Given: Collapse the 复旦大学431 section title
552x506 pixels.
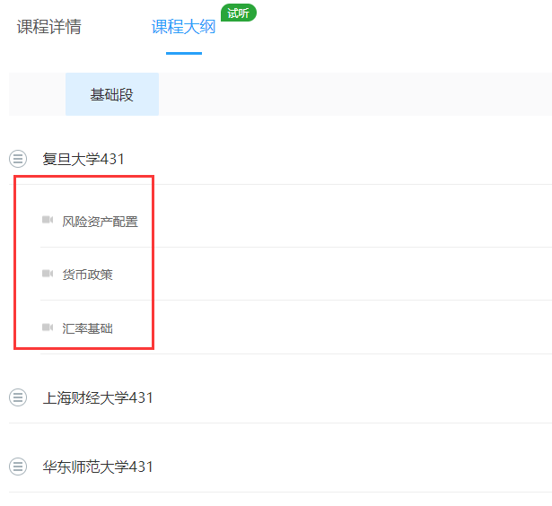Looking at the screenshot, I should (83, 159).
